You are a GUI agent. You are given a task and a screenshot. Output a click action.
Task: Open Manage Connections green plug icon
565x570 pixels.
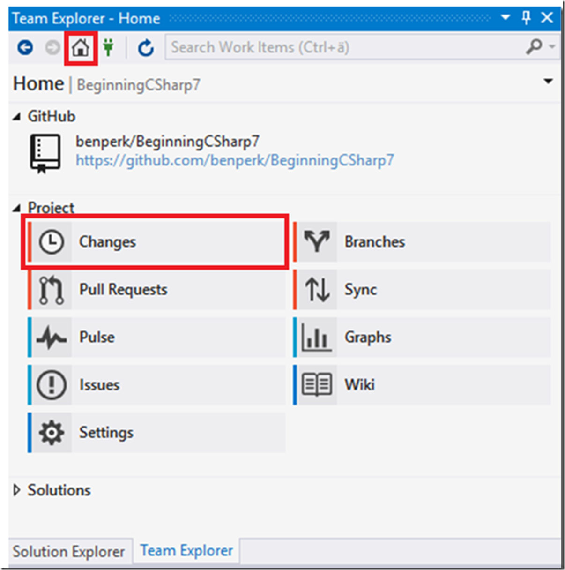[x=109, y=47]
